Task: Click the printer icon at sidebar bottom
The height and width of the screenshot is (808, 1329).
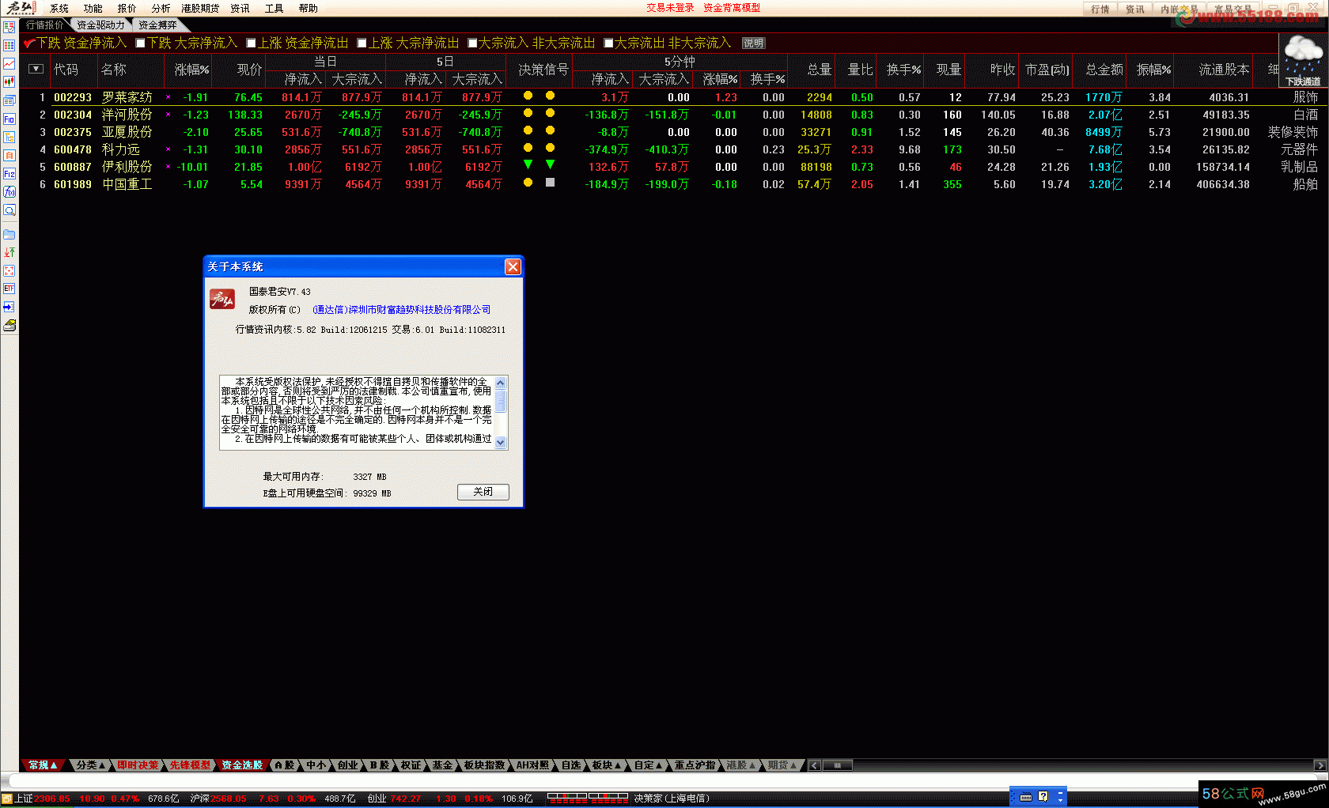Action: click(x=9, y=325)
